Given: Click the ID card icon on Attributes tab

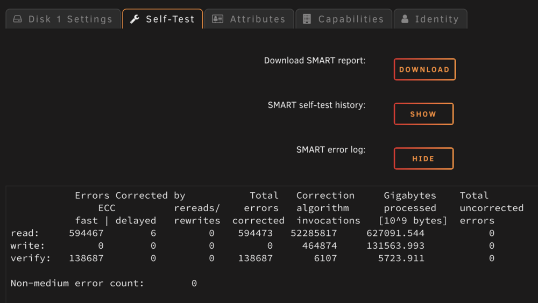Looking at the screenshot, I should (x=217, y=19).
